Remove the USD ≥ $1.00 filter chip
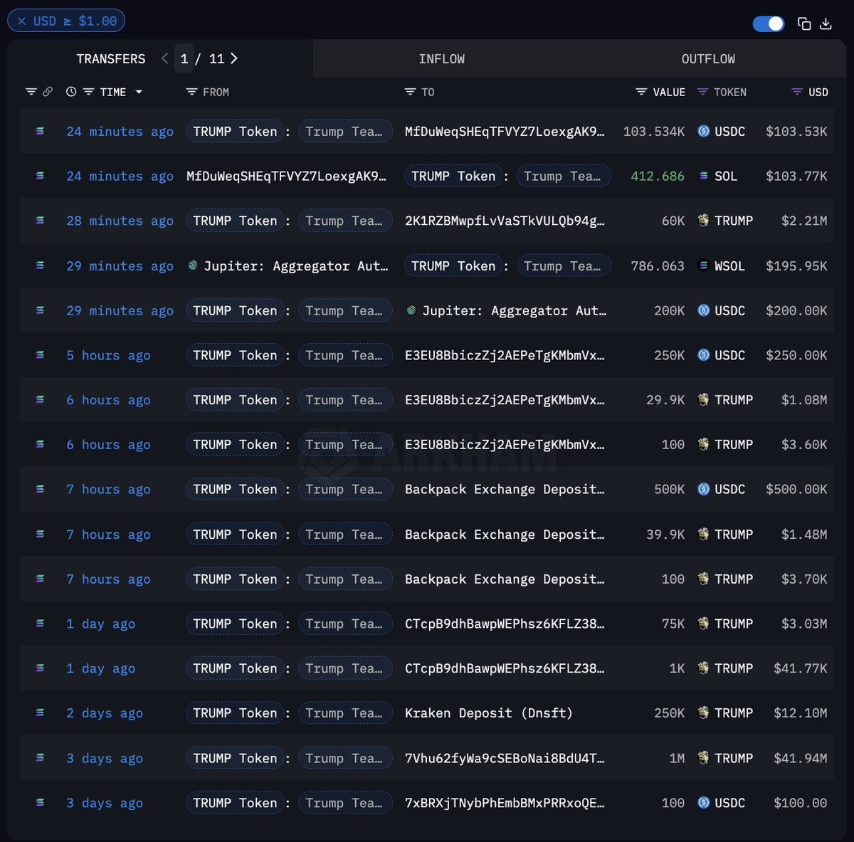854x842 pixels. coord(22,21)
